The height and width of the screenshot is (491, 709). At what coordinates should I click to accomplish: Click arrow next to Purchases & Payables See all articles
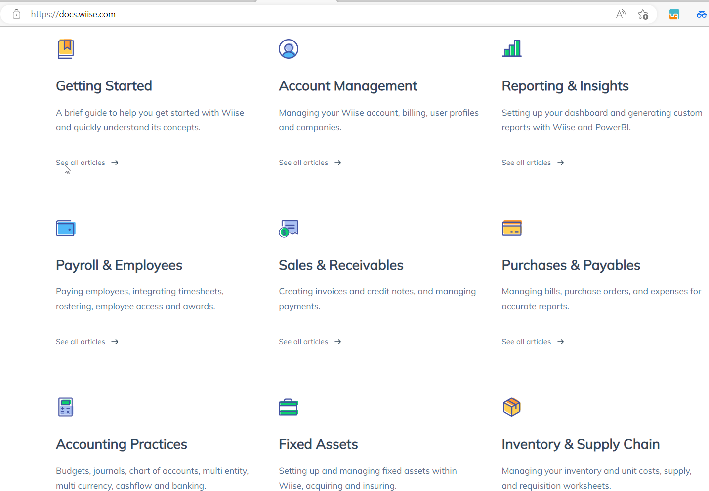pos(560,342)
